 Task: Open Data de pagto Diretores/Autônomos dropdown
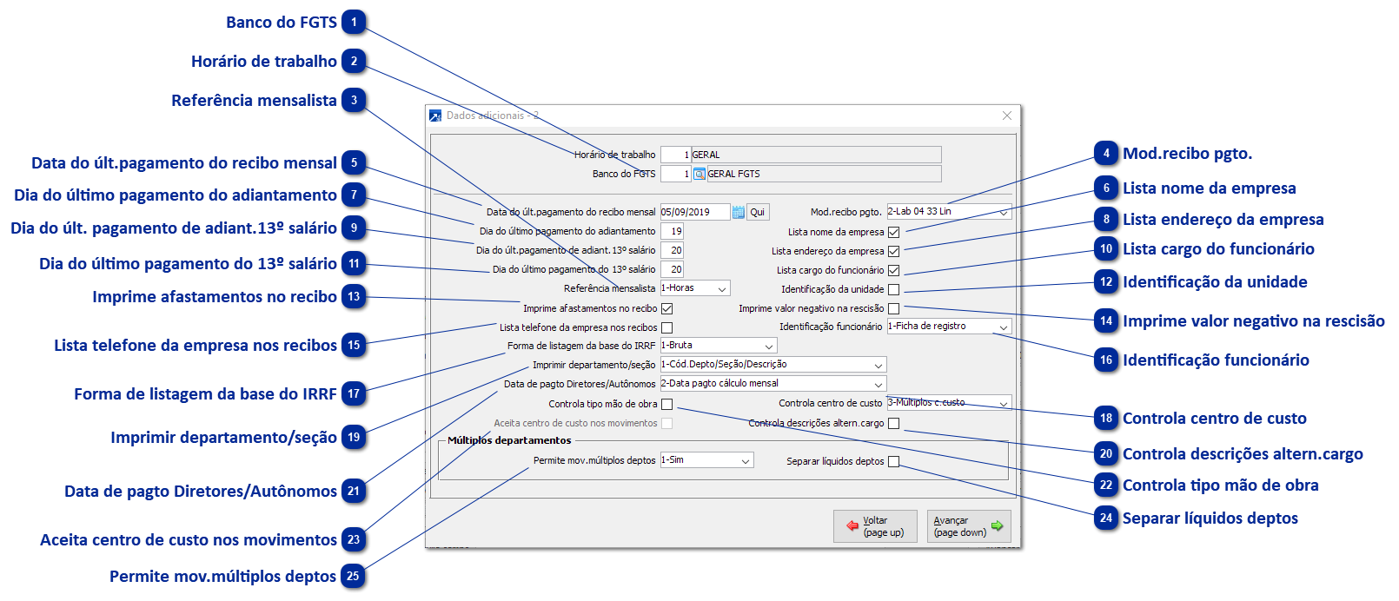click(x=879, y=384)
